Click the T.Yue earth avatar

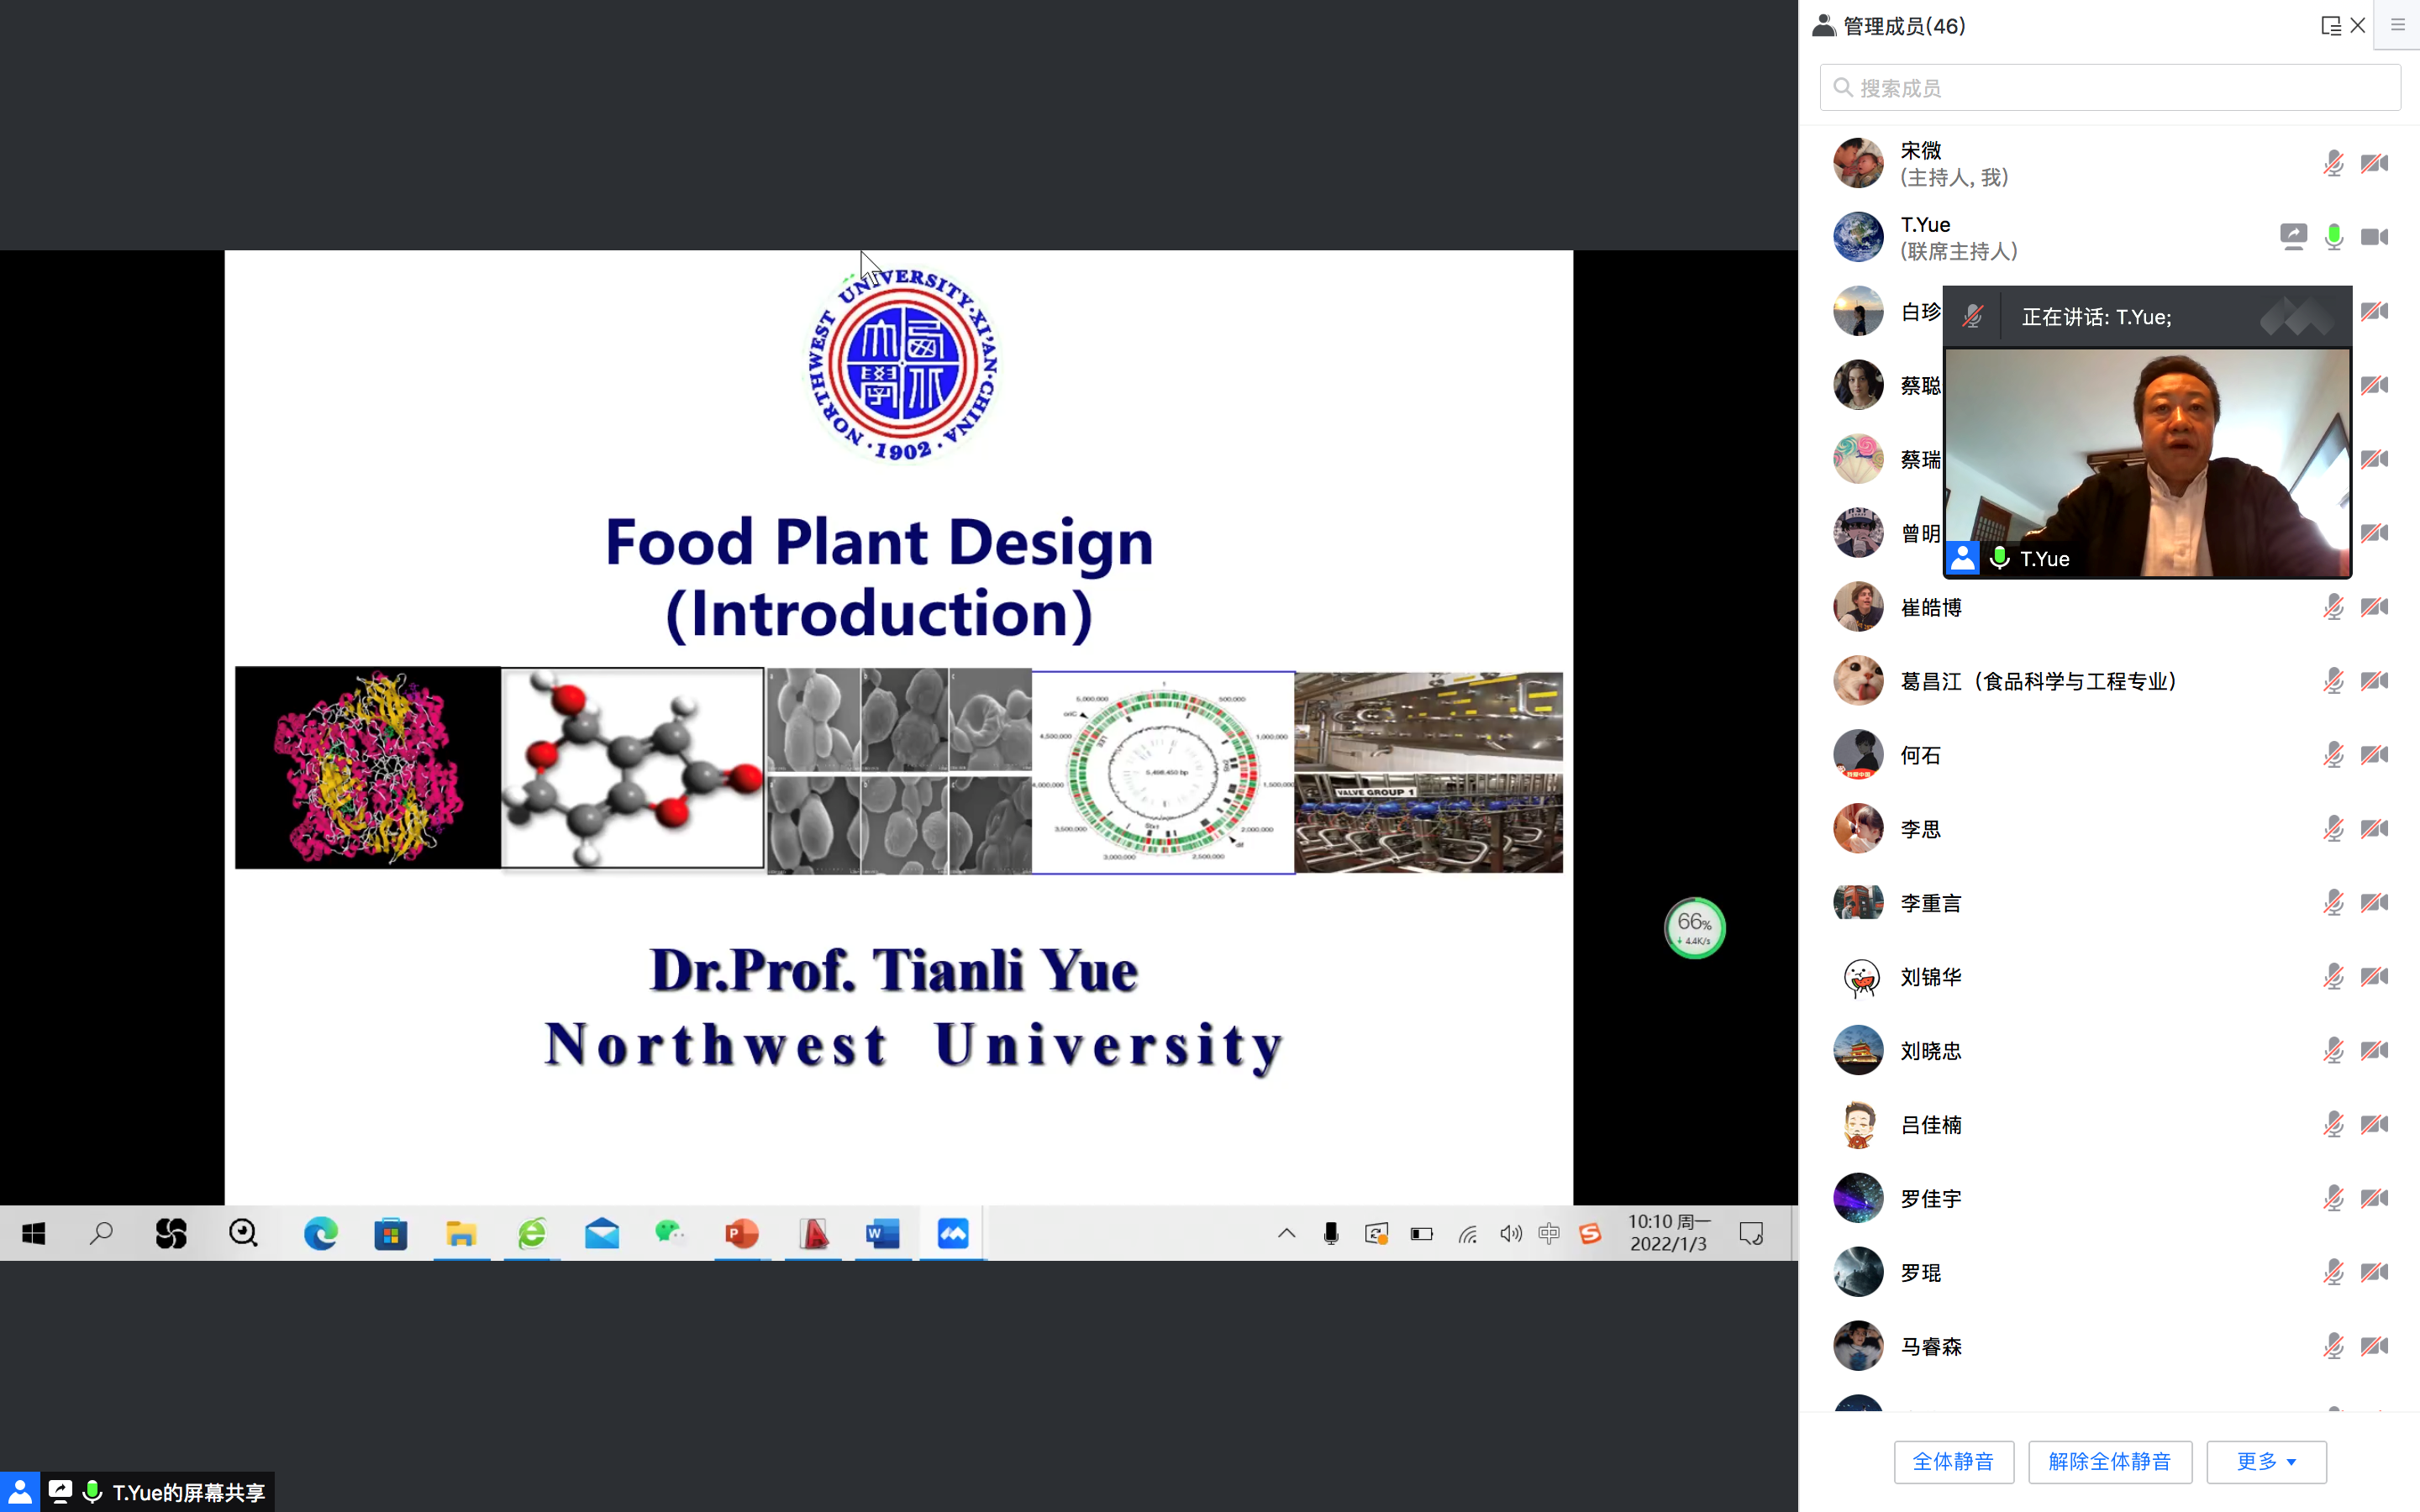click(1858, 237)
